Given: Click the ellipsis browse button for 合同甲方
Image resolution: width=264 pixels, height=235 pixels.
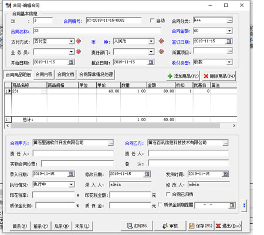Looking at the screenshot, I should tap(111, 143).
